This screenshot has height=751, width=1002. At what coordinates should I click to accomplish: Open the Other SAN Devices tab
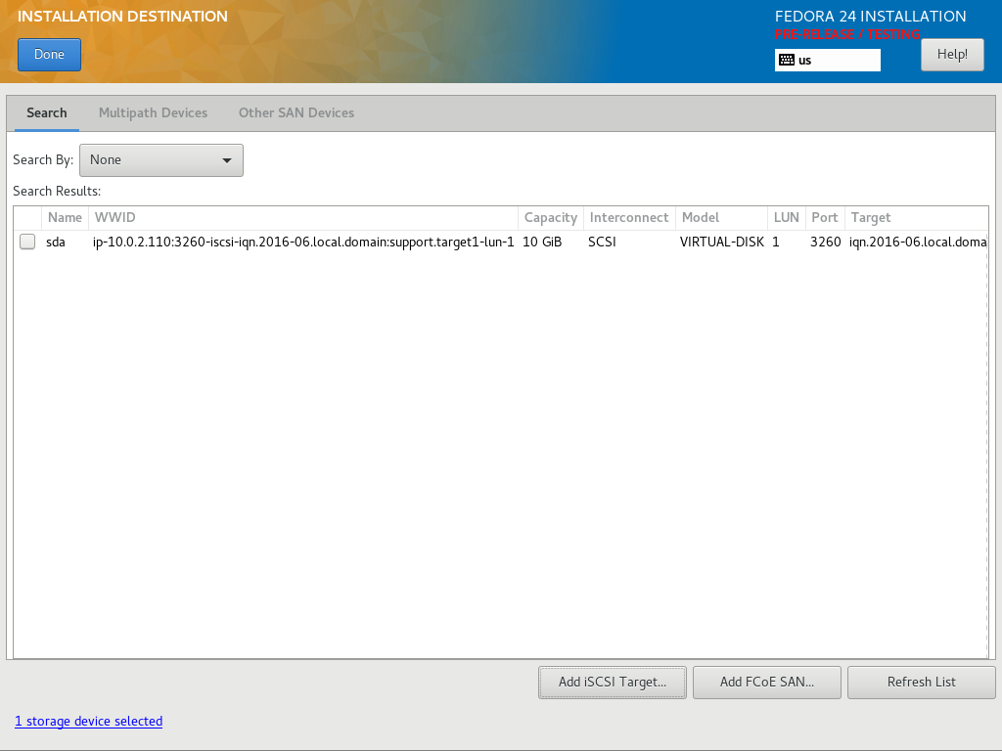[x=296, y=113]
